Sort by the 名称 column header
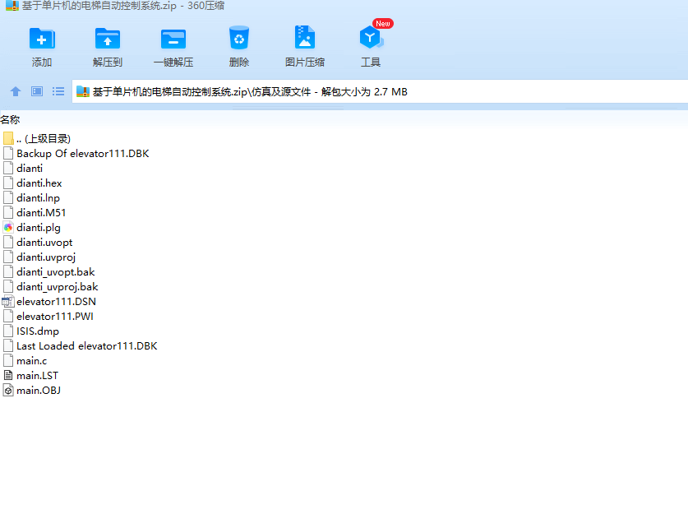This screenshot has width=688, height=514. tap(10, 119)
